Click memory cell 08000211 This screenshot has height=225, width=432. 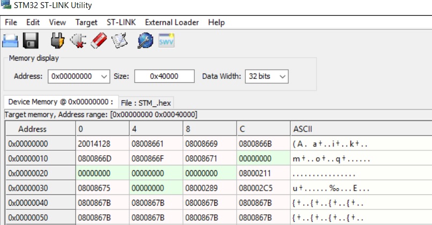(263, 173)
